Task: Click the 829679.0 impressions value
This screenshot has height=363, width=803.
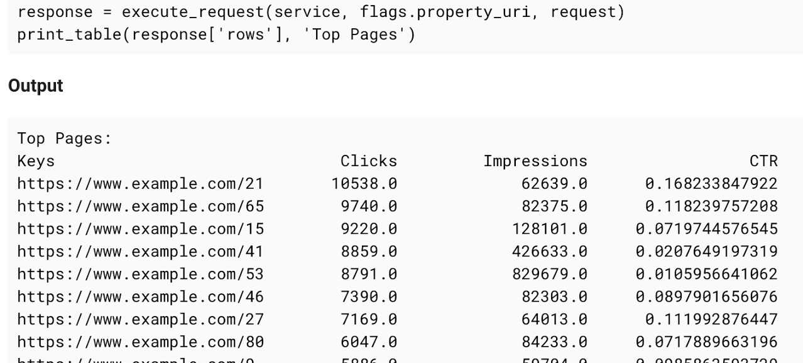Action: [x=549, y=274]
